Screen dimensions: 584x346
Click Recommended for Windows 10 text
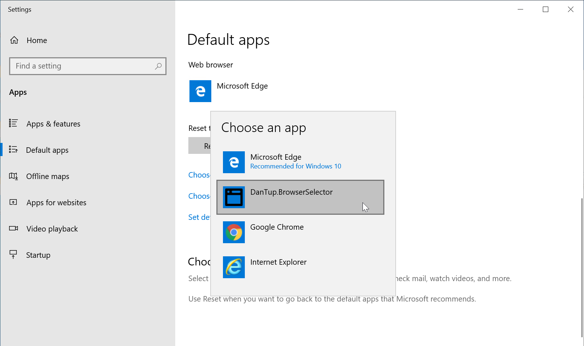point(296,166)
